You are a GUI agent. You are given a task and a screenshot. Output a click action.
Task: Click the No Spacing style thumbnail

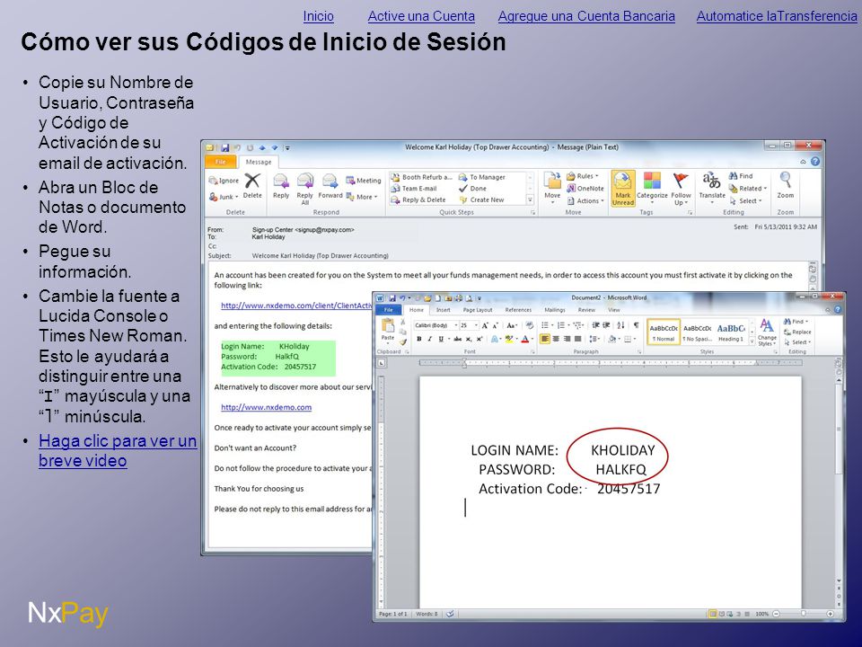pos(697,332)
